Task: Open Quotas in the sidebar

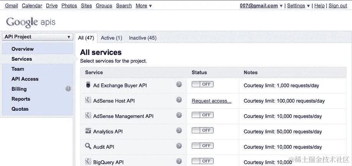Action: 20,109
